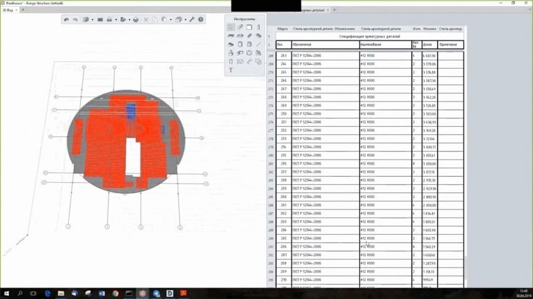Image resolution: width=533 pixels, height=299 pixels.
Task: Open the paste options dropdown arrow
Action: [170, 20]
